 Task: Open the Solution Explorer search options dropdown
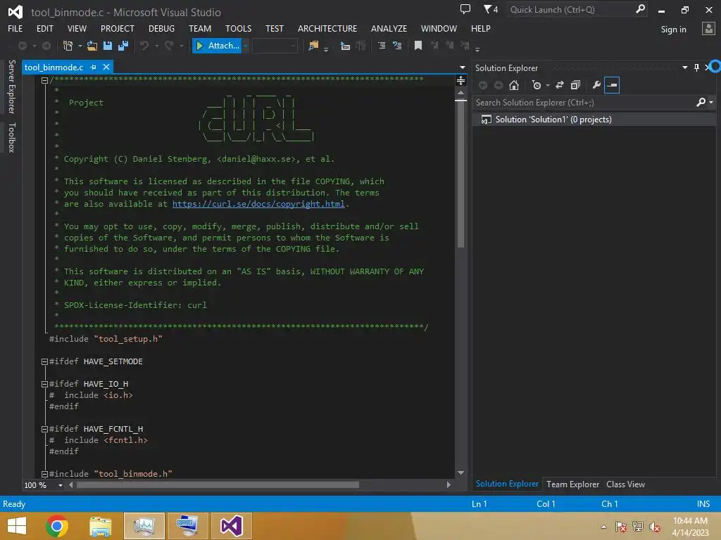click(x=711, y=103)
